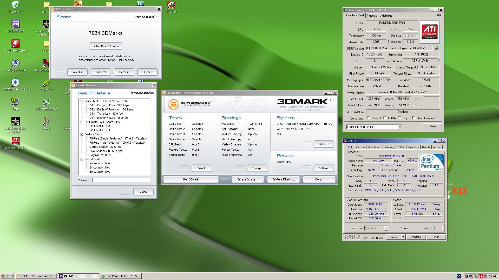Open the Security Center red shield tray icon
The image size is (499, 280).
click(x=485, y=276)
